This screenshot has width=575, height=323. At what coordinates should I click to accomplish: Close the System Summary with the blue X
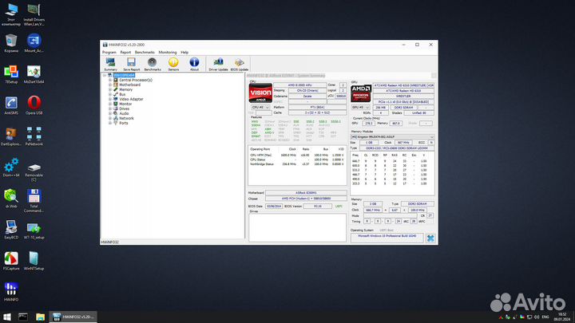click(430, 238)
